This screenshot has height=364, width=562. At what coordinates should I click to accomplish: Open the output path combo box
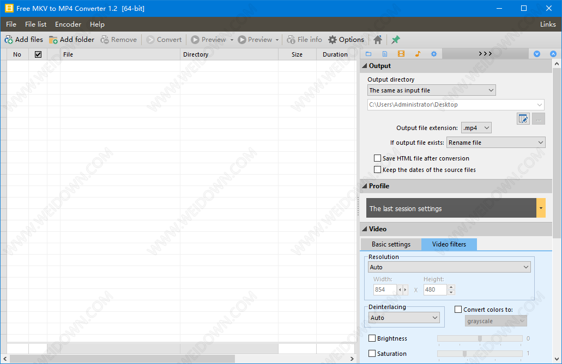[x=456, y=104]
